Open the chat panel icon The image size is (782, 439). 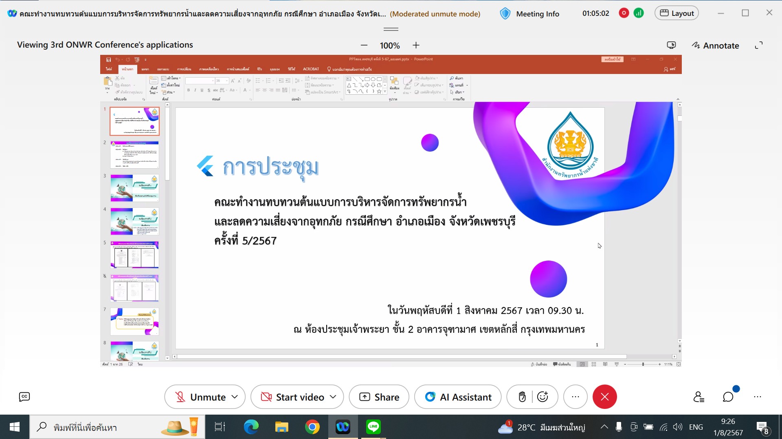(728, 397)
